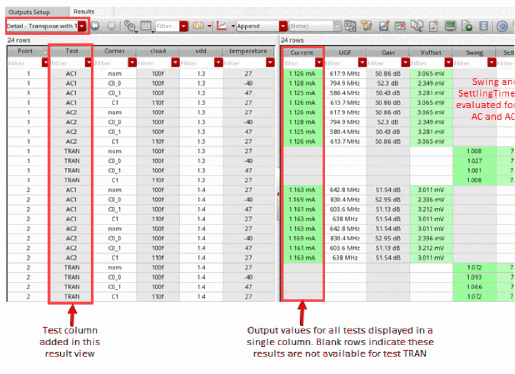
Task: Open the Voffset column filter dropdown
Action: tap(449, 62)
